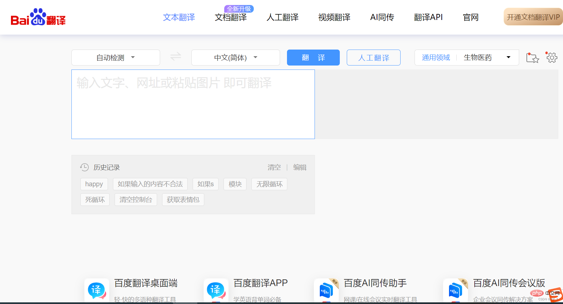Open the settings gear icon
Viewport: 563px width, 304px height.
pyautogui.click(x=552, y=58)
